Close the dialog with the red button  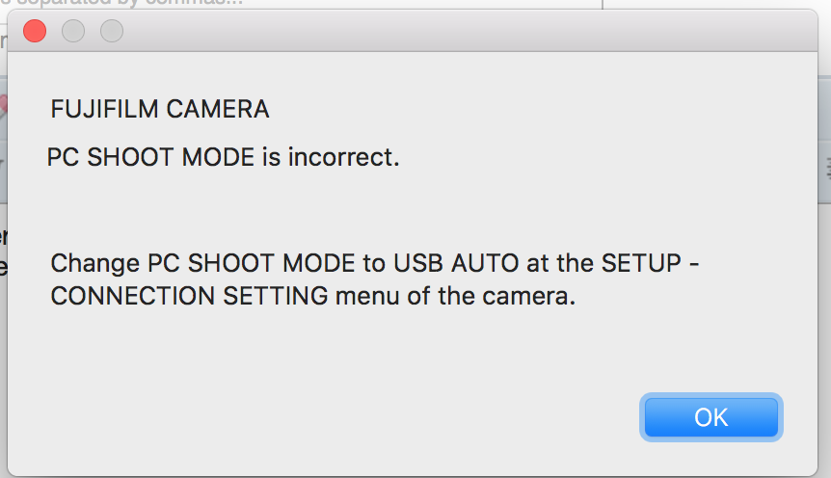coord(35,32)
